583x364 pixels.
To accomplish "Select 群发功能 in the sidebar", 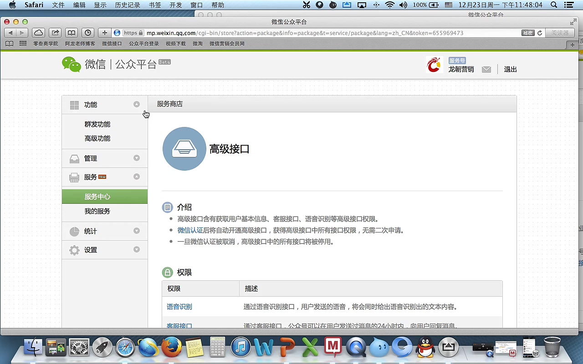I will tap(97, 124).
